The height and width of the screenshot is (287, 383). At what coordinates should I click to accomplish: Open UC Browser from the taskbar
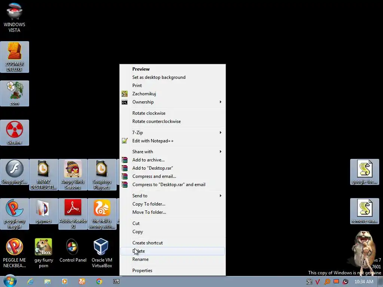[82, 281]
